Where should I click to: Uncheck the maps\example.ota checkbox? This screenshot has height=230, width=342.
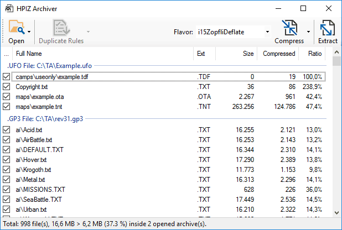6,97
